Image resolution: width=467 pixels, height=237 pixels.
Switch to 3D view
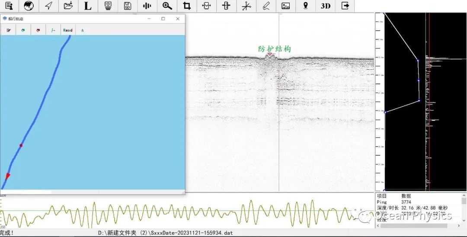(x=326, y=6)
